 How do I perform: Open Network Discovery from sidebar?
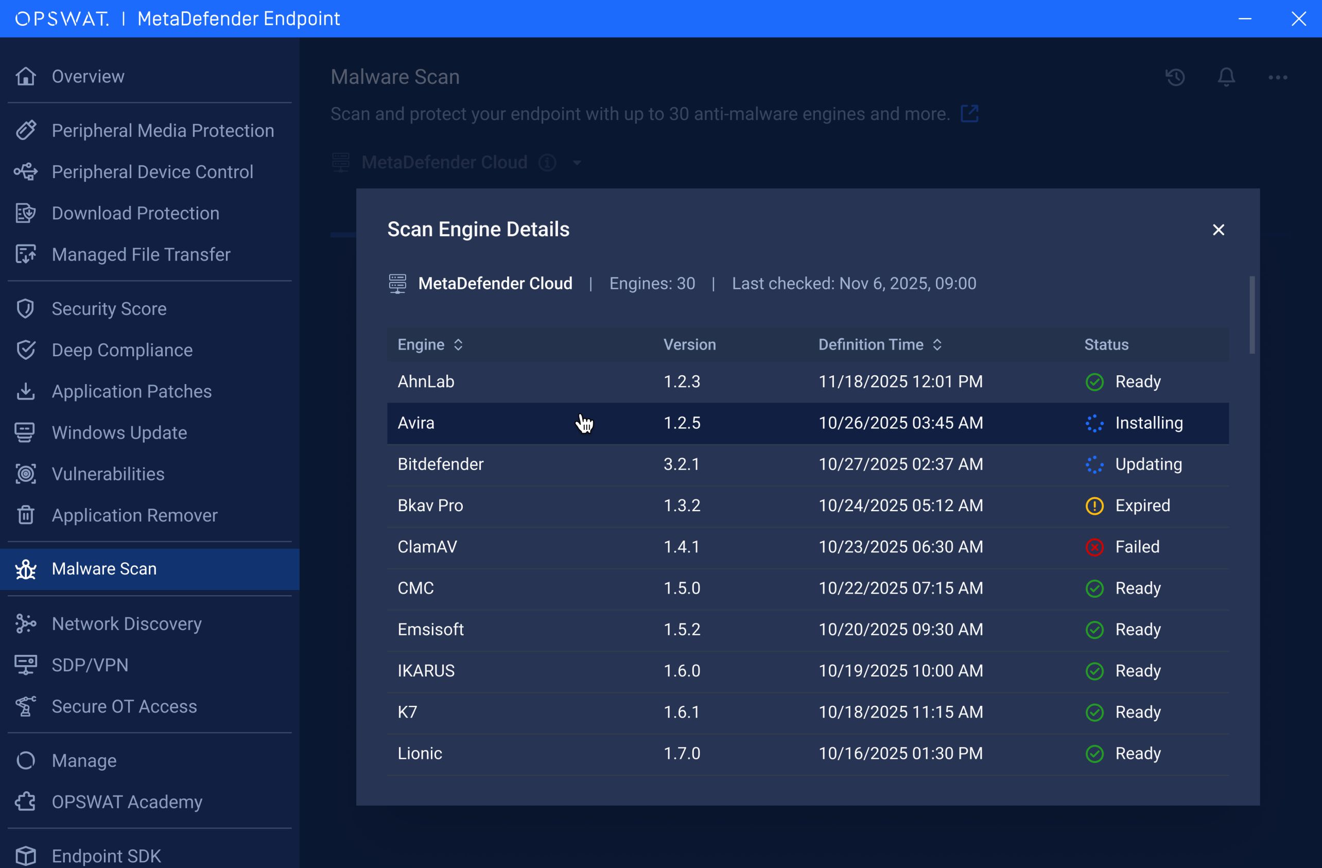coord(126,624)
